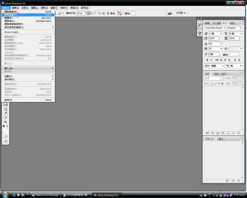Click baseline shift 0 點 field

(x=214, y=54)
